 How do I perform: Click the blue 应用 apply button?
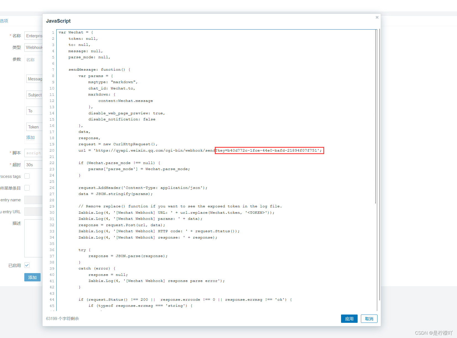click(349, 319)
